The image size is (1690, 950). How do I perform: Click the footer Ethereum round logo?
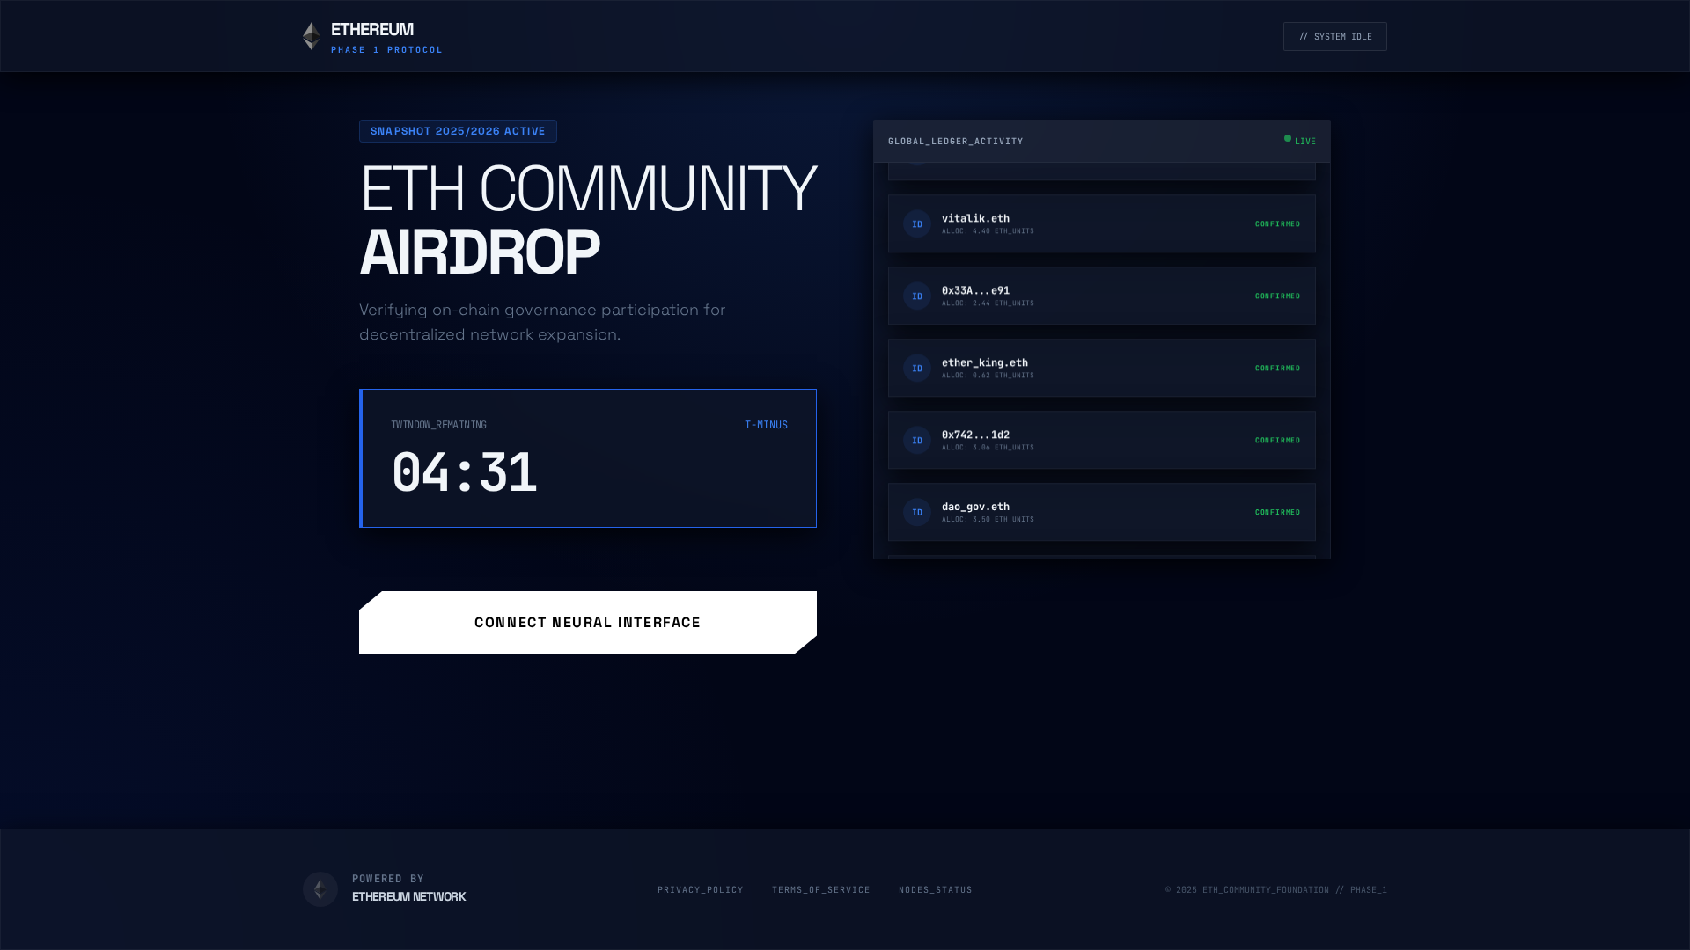coord(320,889)
